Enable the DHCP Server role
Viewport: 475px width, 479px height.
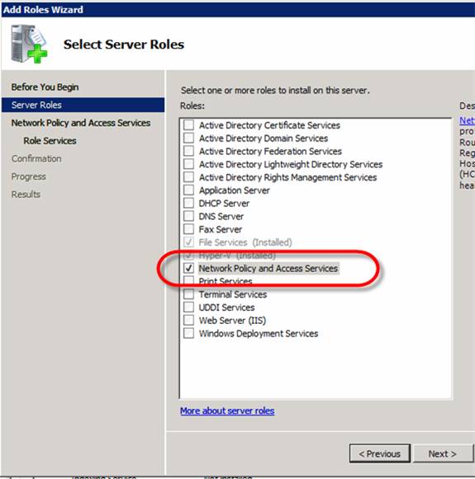click(x=188, y=203)
